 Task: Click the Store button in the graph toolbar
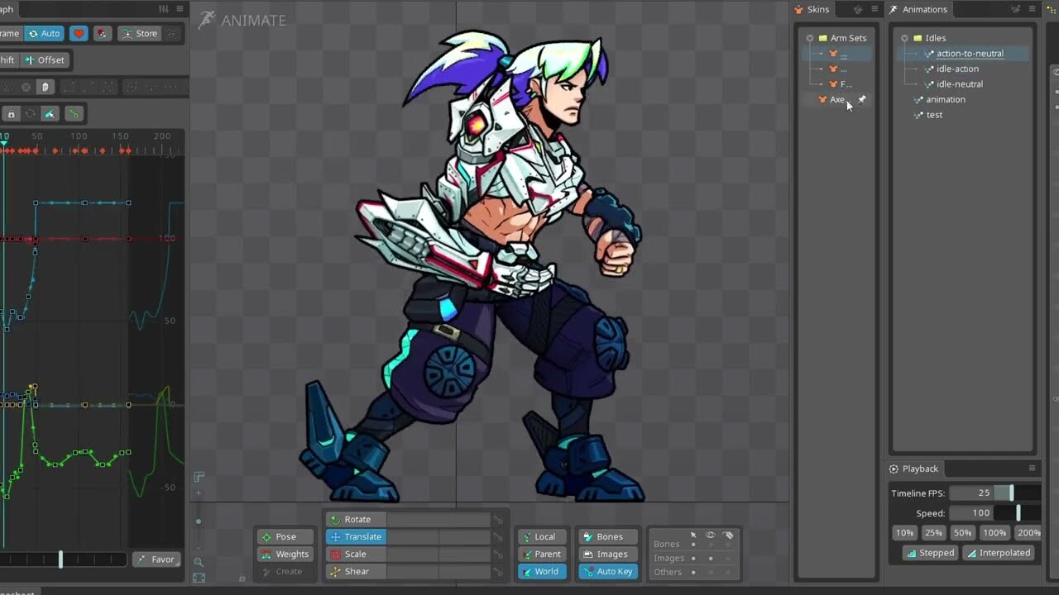(x=140, y=33)
